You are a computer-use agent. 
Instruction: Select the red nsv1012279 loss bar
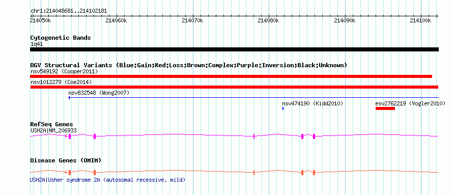[x=234, y=87]
